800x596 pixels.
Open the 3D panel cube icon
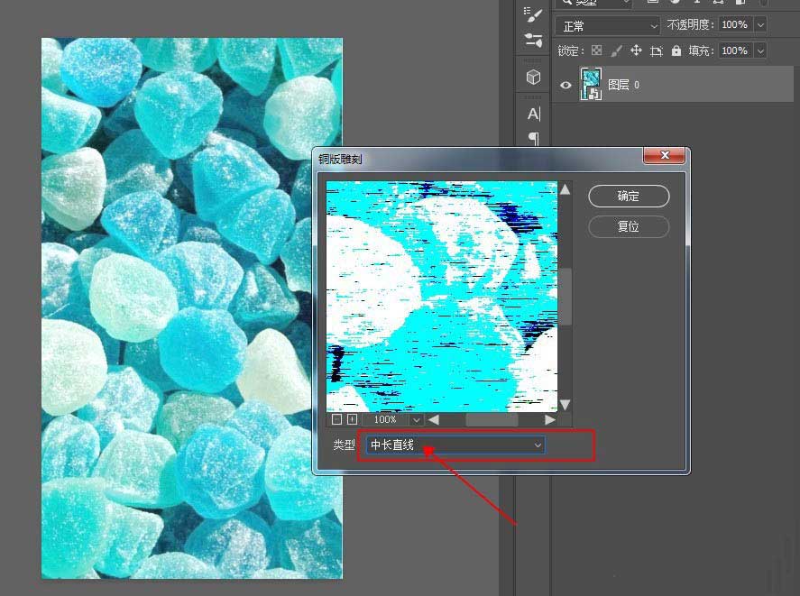coord(533,78)
